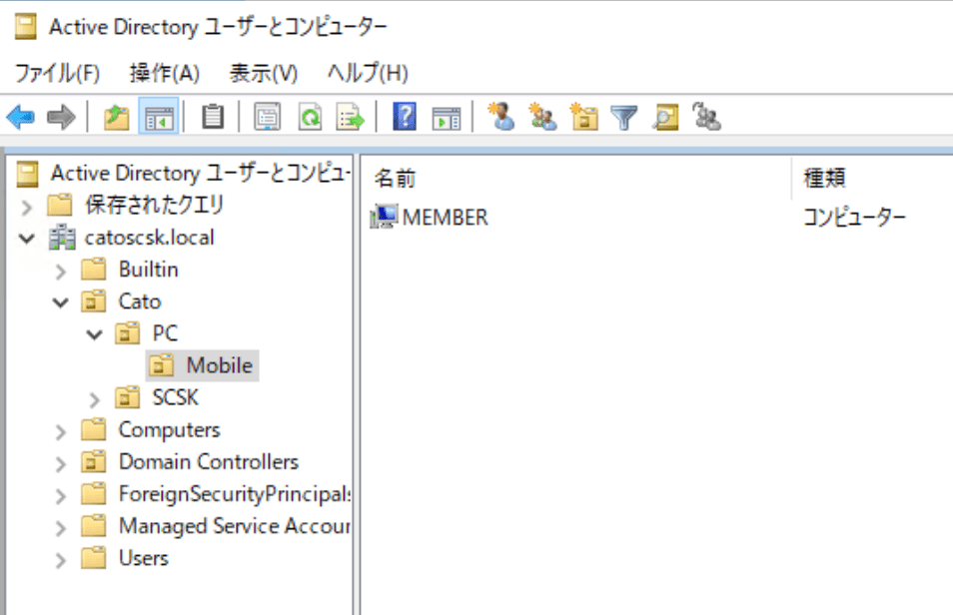This screenshot has height=615, width=953.
Task: Select the MEMBER computer in the list
Action: click(445, 217)
